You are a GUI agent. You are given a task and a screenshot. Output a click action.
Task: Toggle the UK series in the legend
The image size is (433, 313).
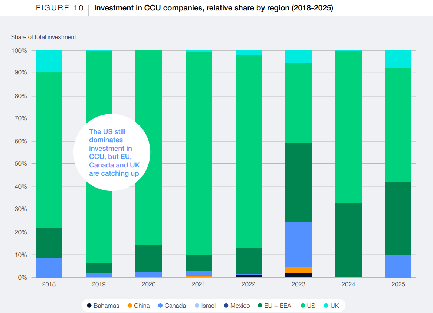click(332, 306)
